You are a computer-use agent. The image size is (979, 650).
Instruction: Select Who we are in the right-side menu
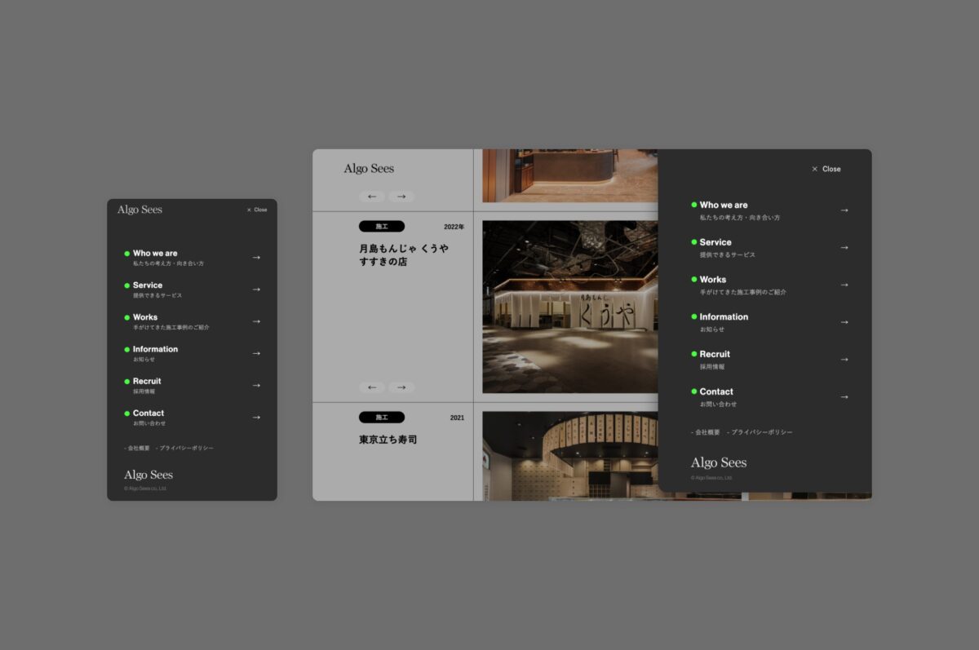pyautogui.click(x=723, y=206)
